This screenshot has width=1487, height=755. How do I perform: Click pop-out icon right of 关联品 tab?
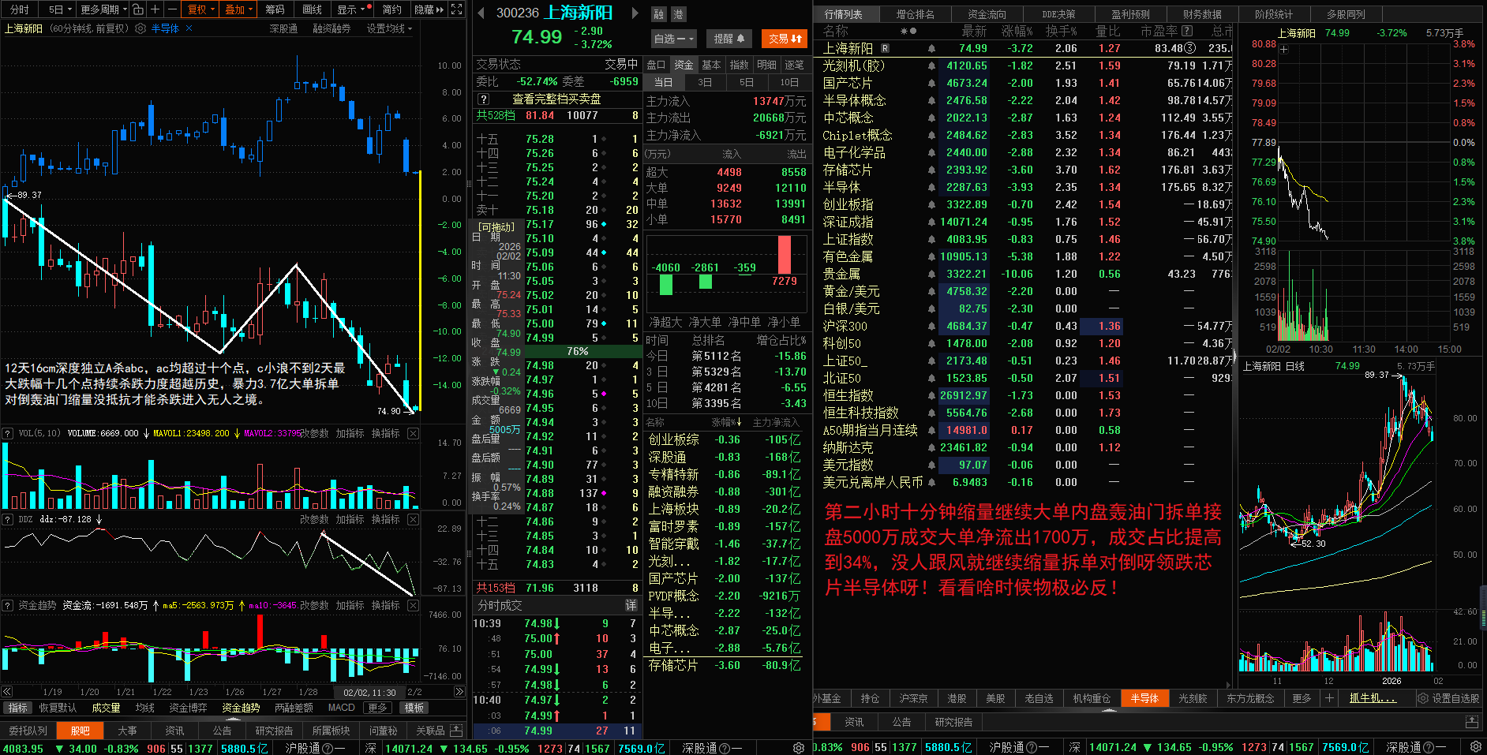pyautogui.click(x=456, y=731)
